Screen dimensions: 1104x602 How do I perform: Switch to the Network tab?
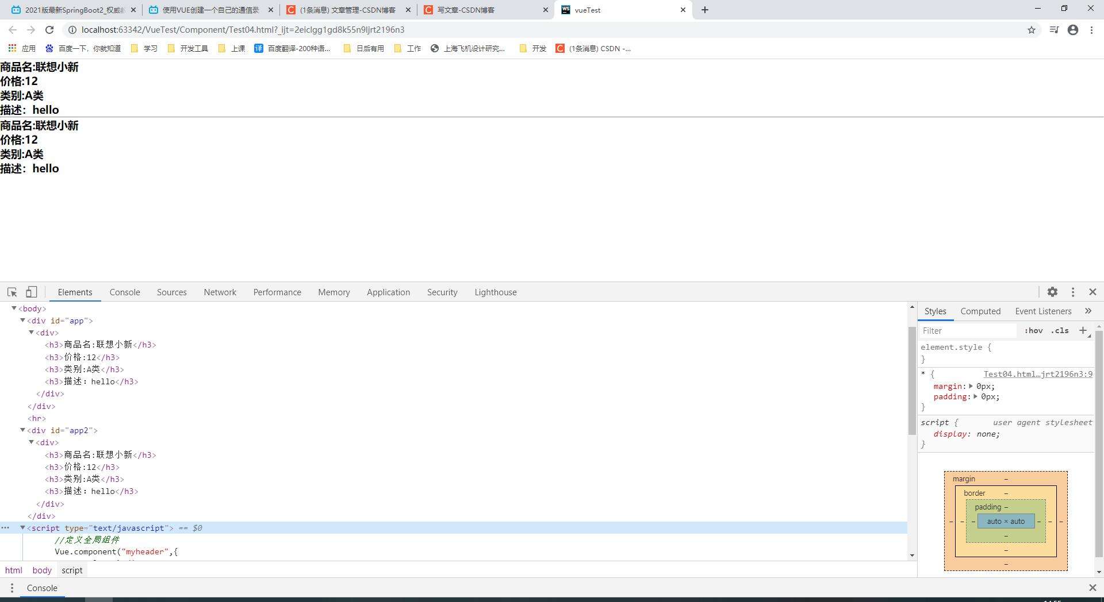(220, 292)
